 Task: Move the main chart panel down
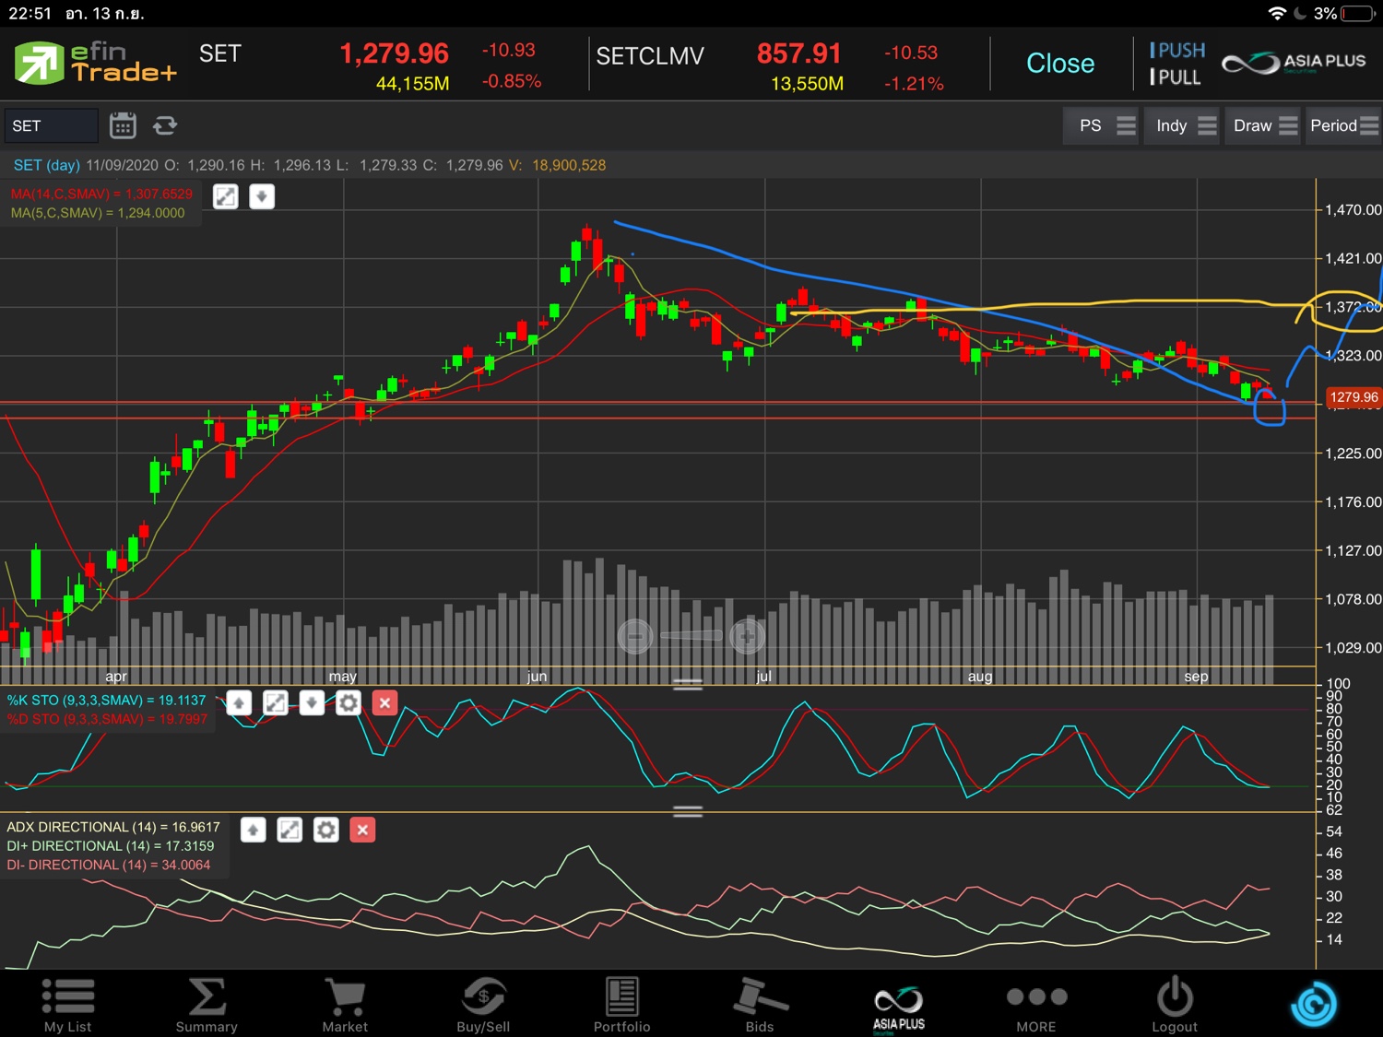pos(262,196)
